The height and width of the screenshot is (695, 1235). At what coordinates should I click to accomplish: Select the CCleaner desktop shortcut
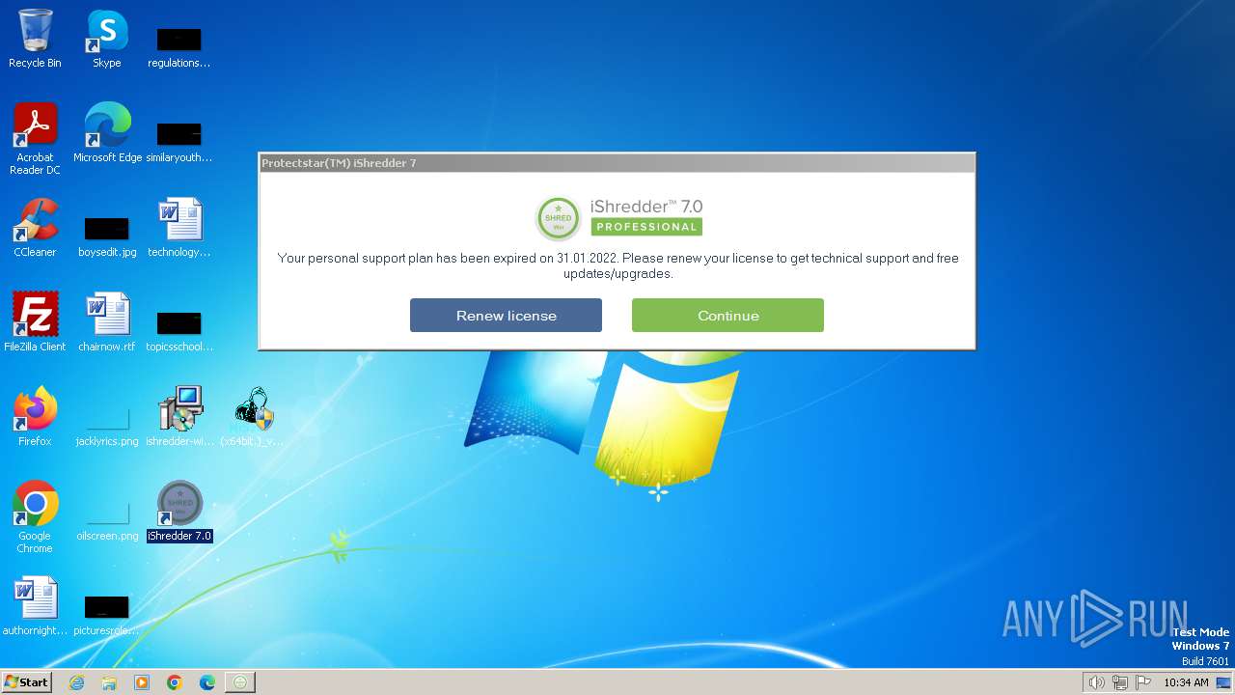pos(35,228)
